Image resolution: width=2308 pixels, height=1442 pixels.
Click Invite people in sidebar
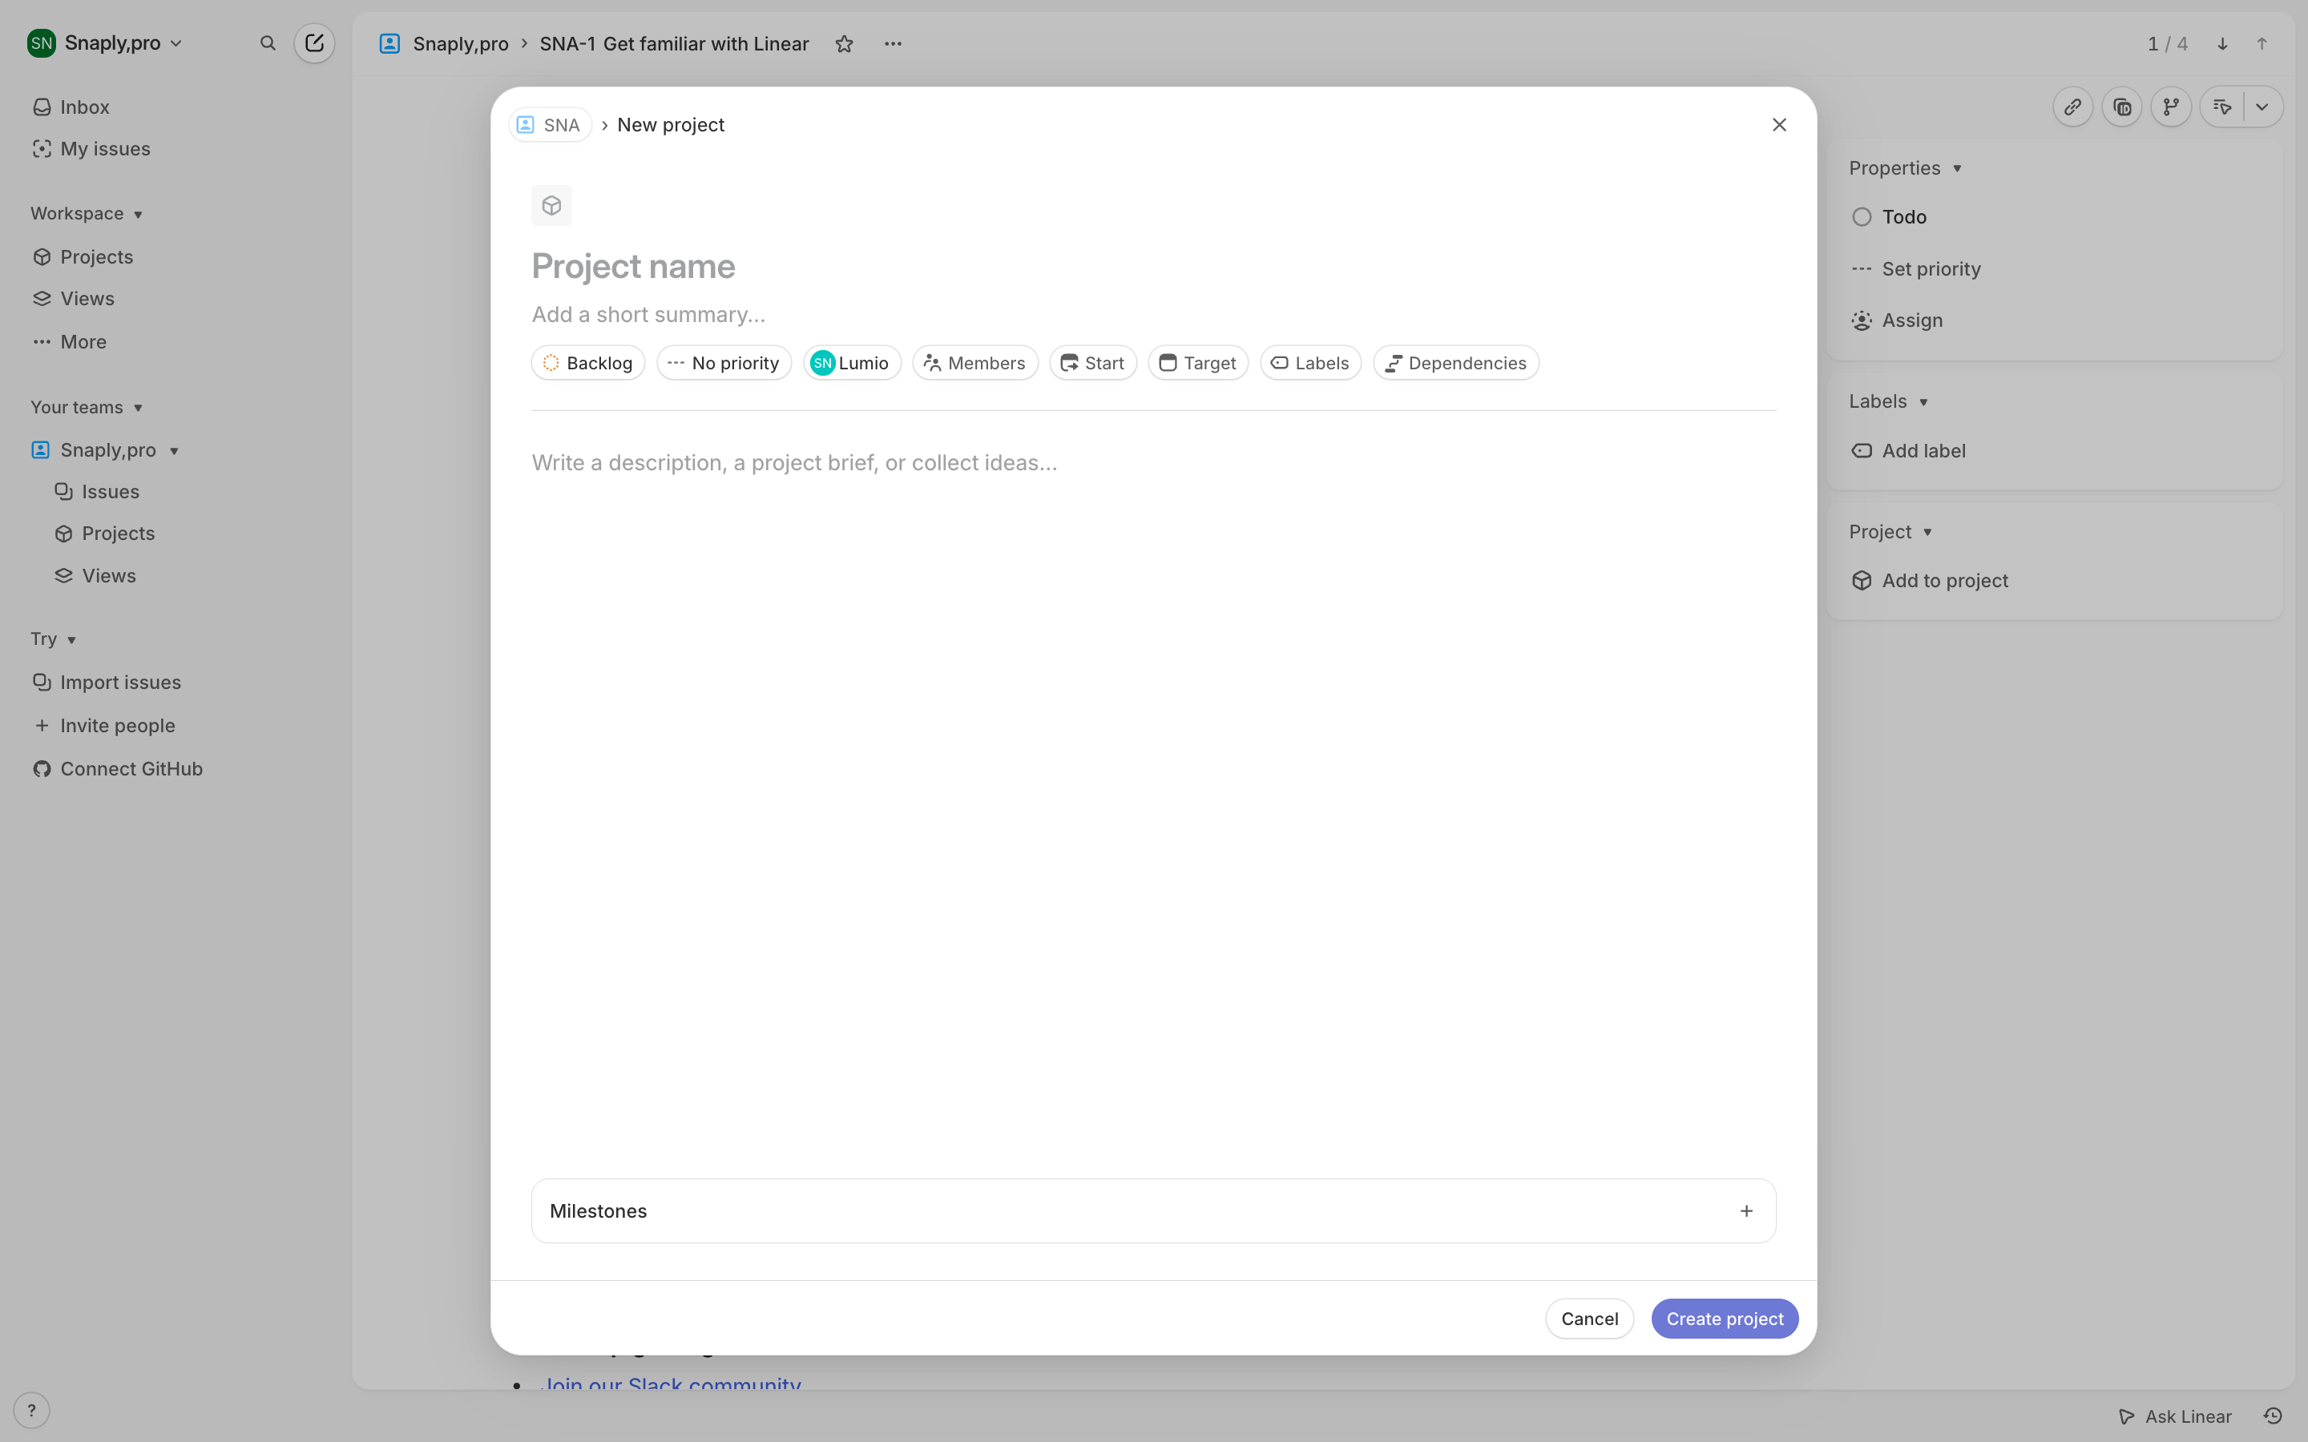point(103,725)
